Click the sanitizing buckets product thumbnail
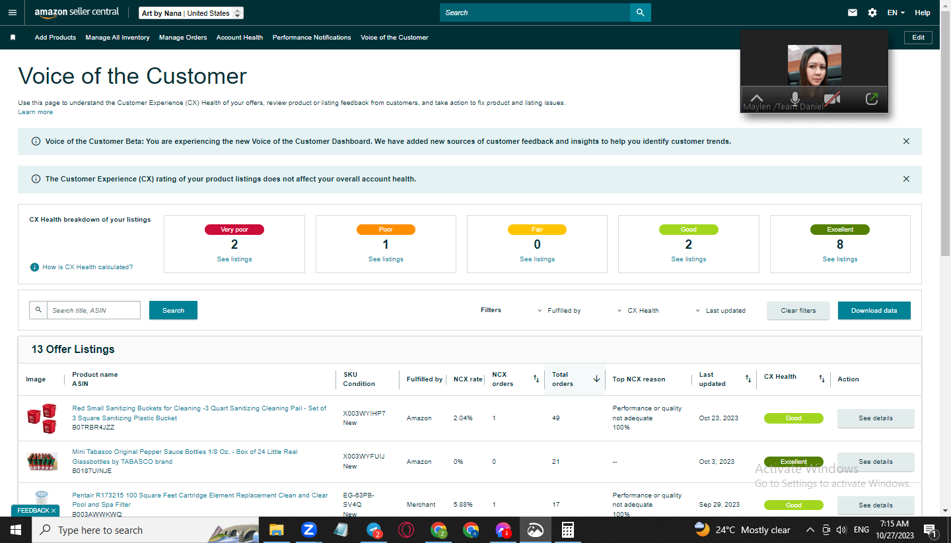The width and height of the screenshot is (951, 543). 41,418
